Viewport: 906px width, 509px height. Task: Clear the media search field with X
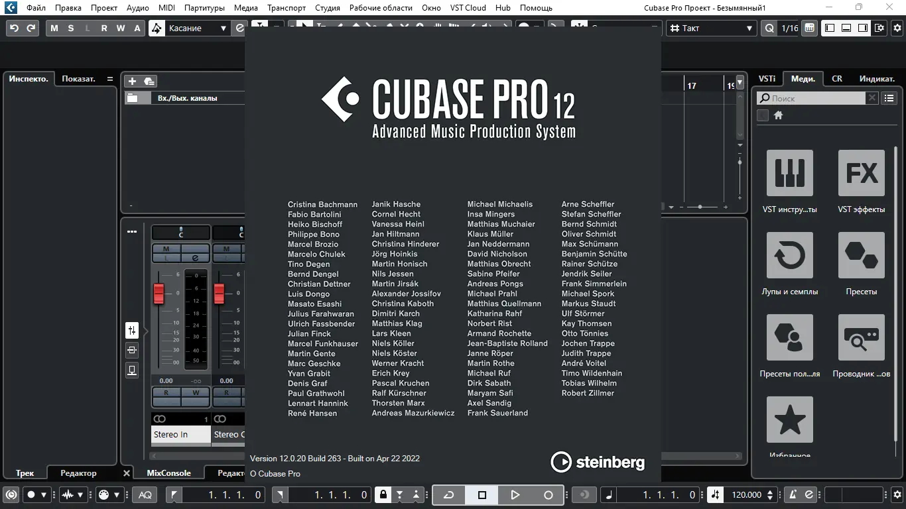tap(872, 98)
